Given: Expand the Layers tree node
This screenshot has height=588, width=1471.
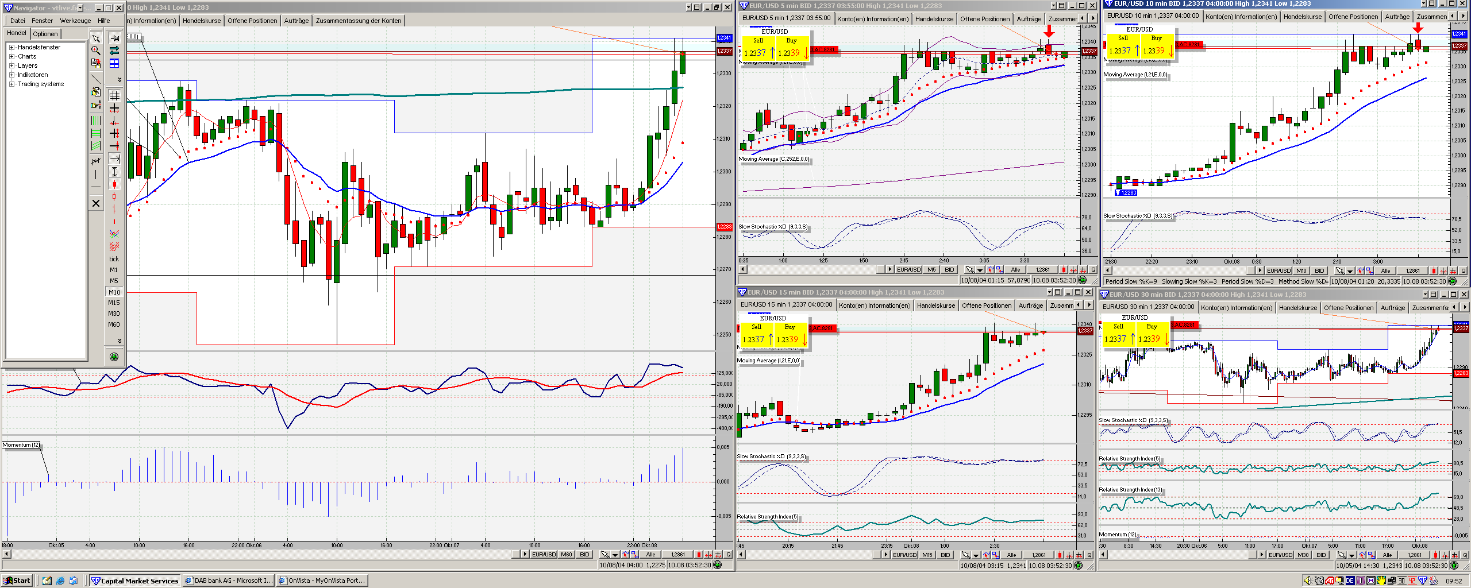Looking at the screenshot, I should pos(11,65).
